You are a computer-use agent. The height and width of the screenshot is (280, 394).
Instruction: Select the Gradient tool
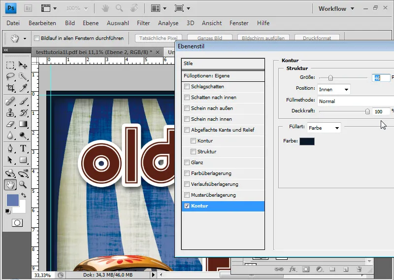(x=23, y=124)
